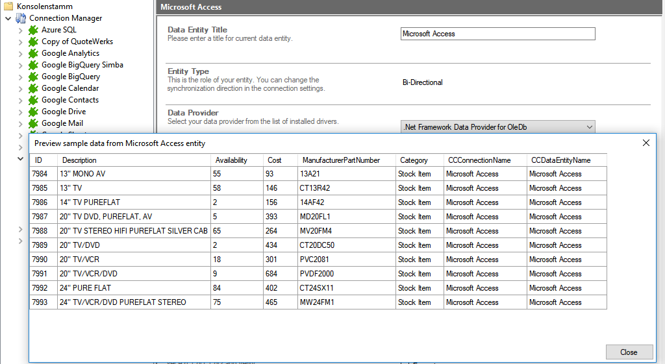Click the Cost column header

274,160
